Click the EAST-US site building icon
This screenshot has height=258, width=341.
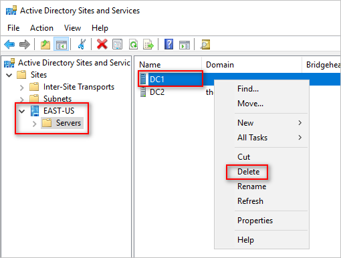35,111
